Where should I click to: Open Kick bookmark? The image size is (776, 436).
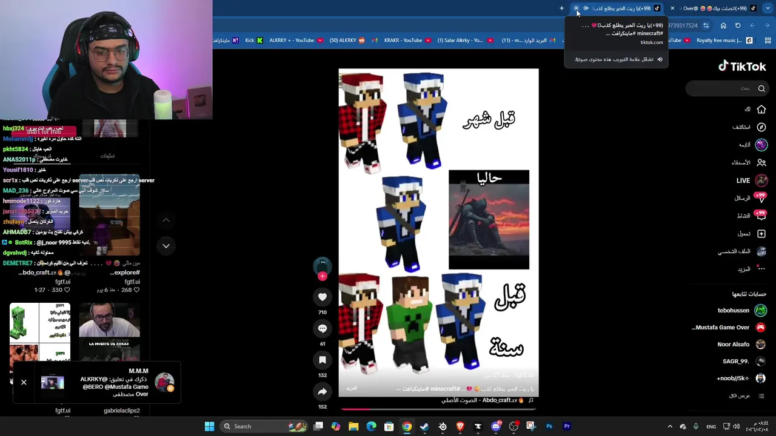tap(254, 40)
